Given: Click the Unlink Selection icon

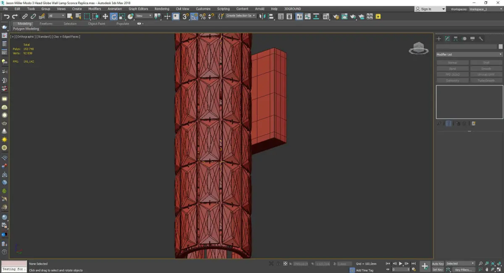Looking at the screenshot, I should (33, 16).
